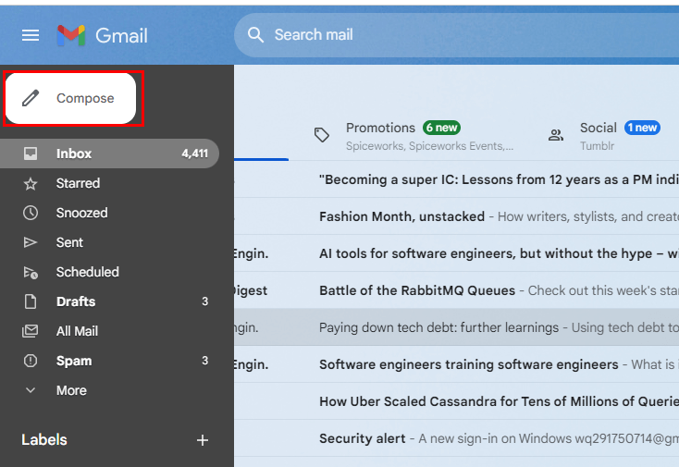This screenshot has width=679, height=467.
Task: Open the main menu hamburger icon
Action: click(31, 35)
